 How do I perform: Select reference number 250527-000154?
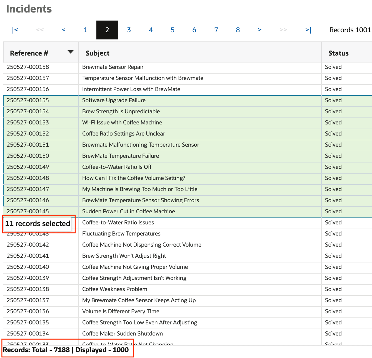point(28,111)
